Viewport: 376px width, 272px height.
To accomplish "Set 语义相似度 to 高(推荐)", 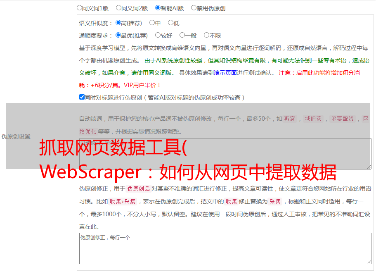I will tap(118, 23).
